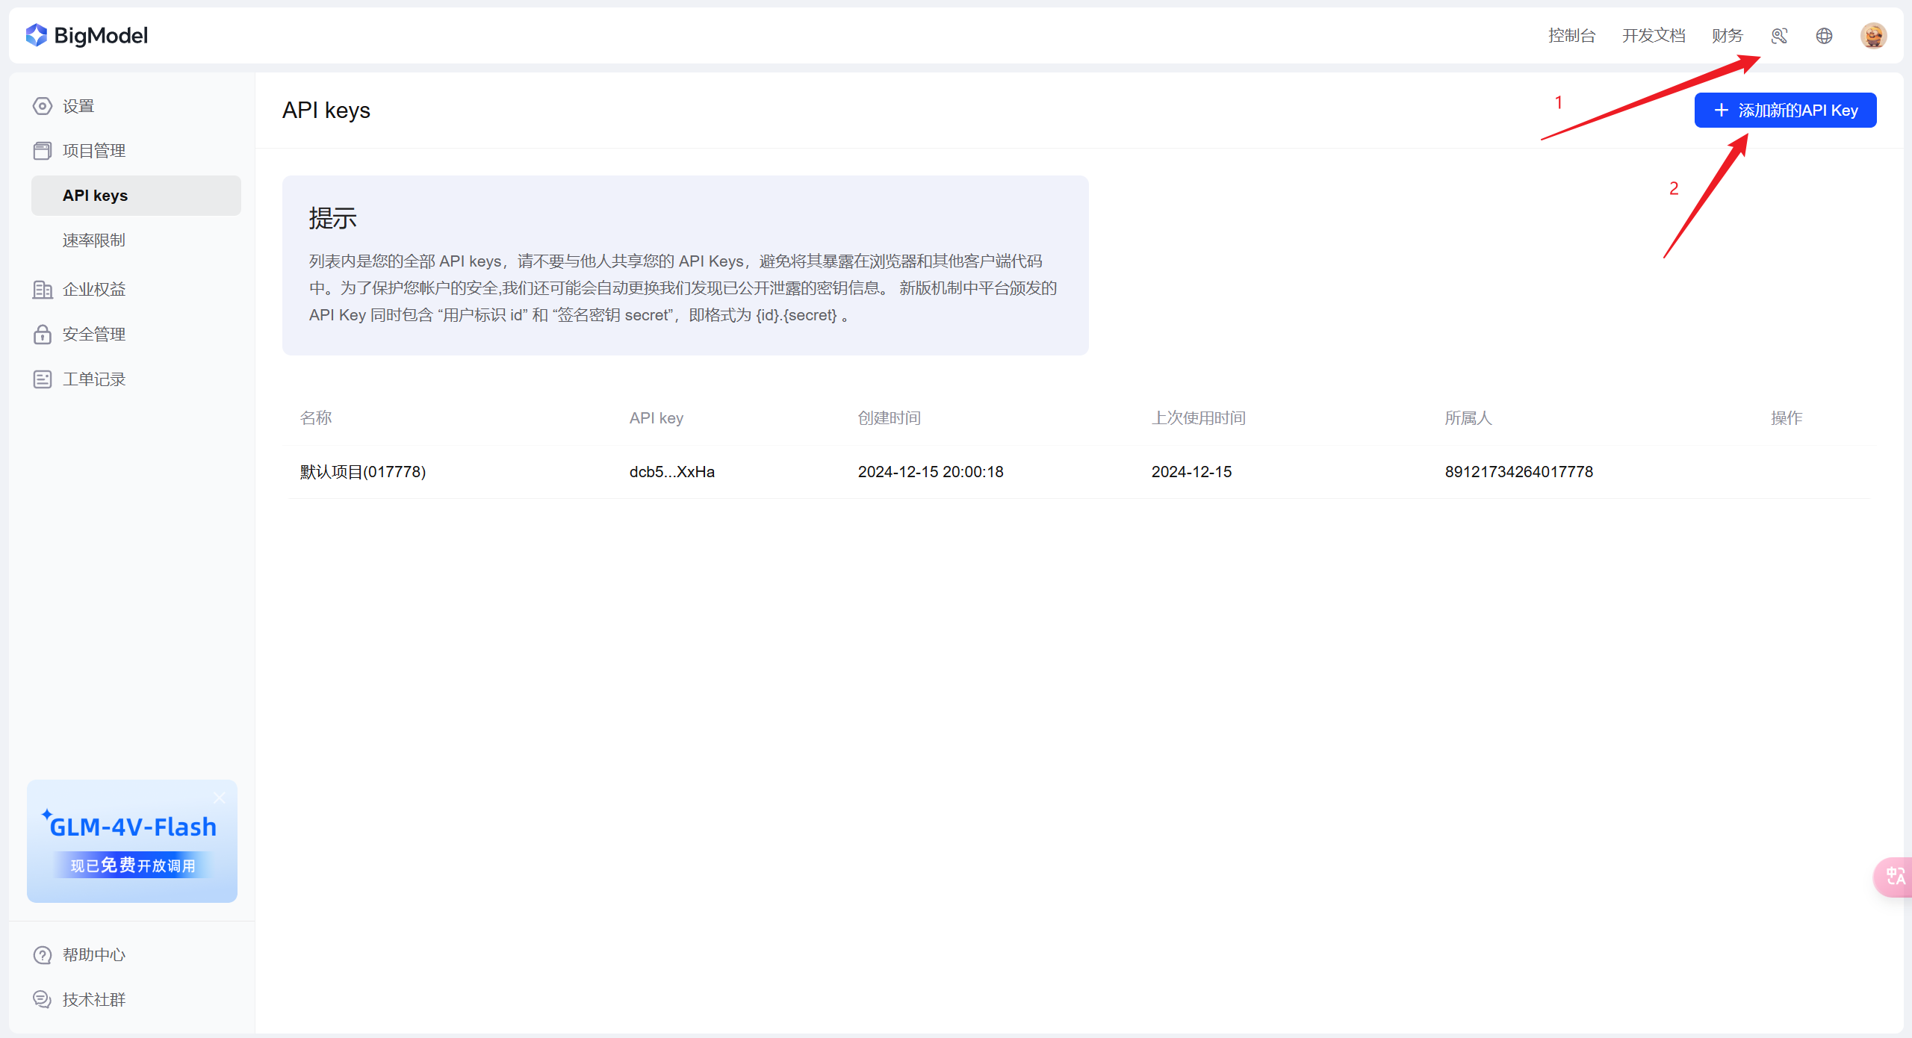Open the 设置 settings gear icon
This screenshot has width=1912, height=1038.
coord(43,106)
